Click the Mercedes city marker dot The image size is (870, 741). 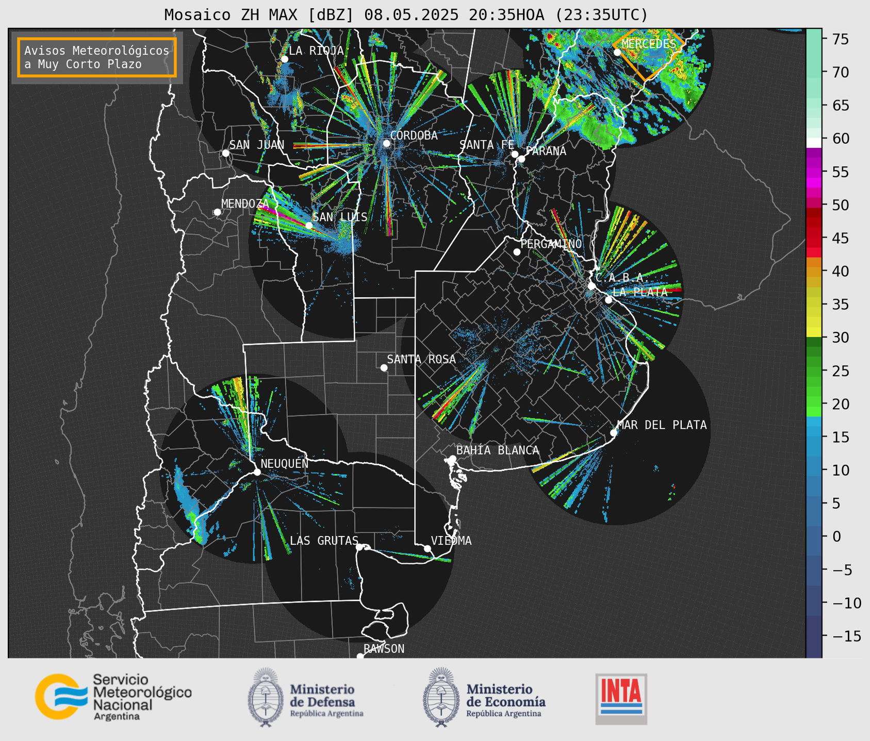[x=617, y=52]
